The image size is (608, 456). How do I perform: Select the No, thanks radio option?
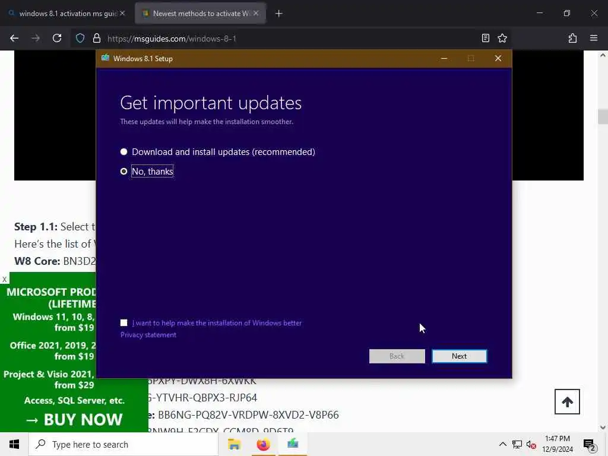click(x=123, y=172)
